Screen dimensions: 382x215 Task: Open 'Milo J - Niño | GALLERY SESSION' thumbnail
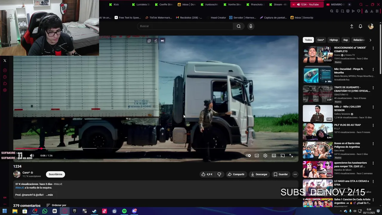coord(318,113)
